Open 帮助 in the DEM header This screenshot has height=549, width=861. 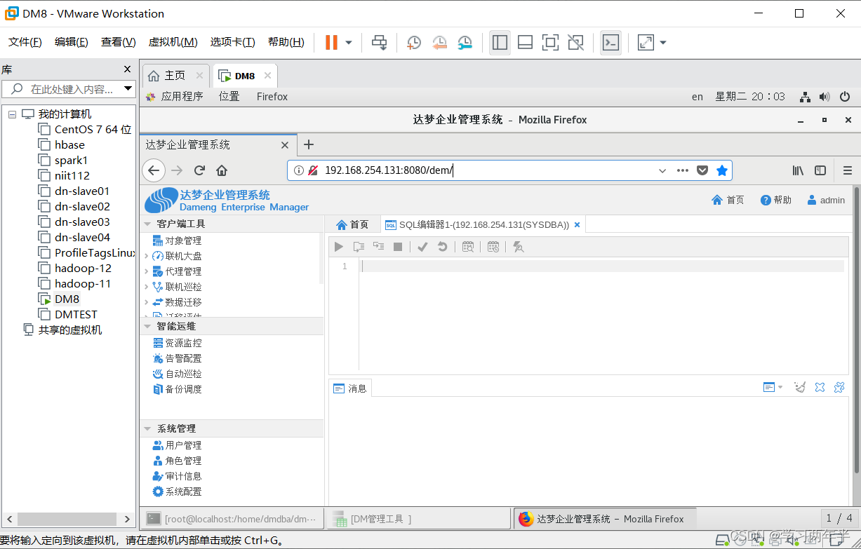coord(776,200)
